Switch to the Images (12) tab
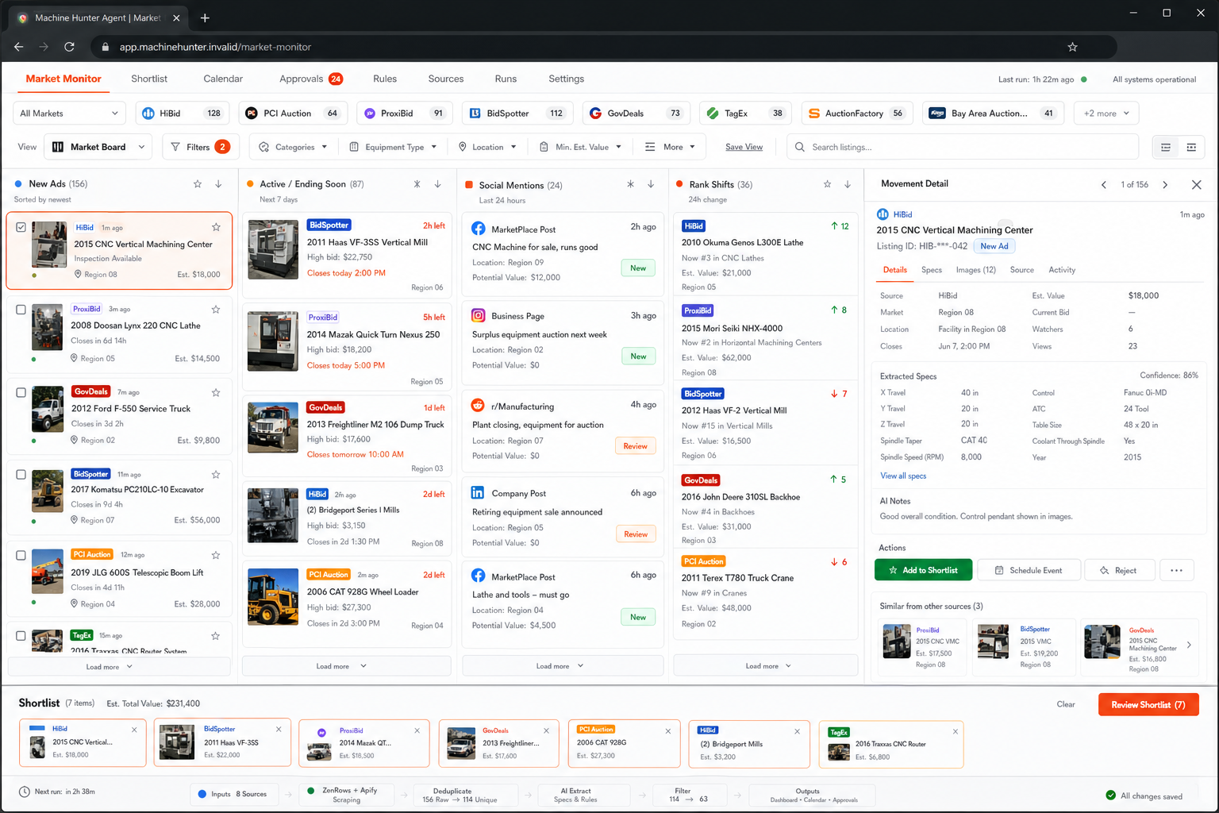The image size is (1219, 813). pos(976,270)
